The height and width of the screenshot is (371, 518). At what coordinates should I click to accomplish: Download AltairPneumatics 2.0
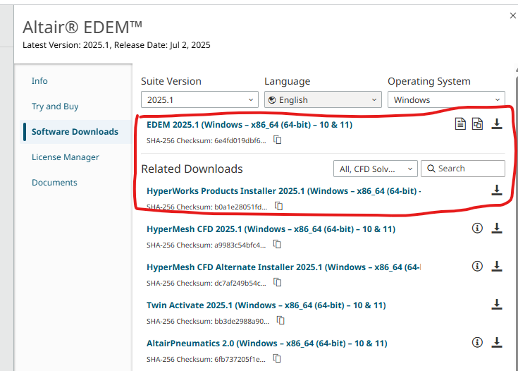pos(497,342)
